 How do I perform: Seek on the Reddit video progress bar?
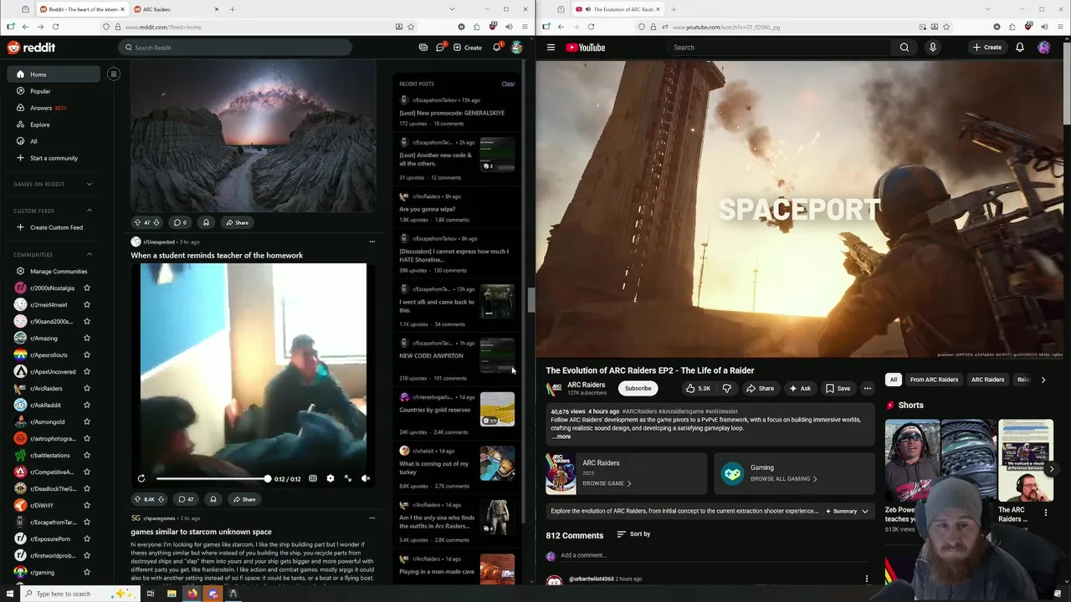(213, 478)
